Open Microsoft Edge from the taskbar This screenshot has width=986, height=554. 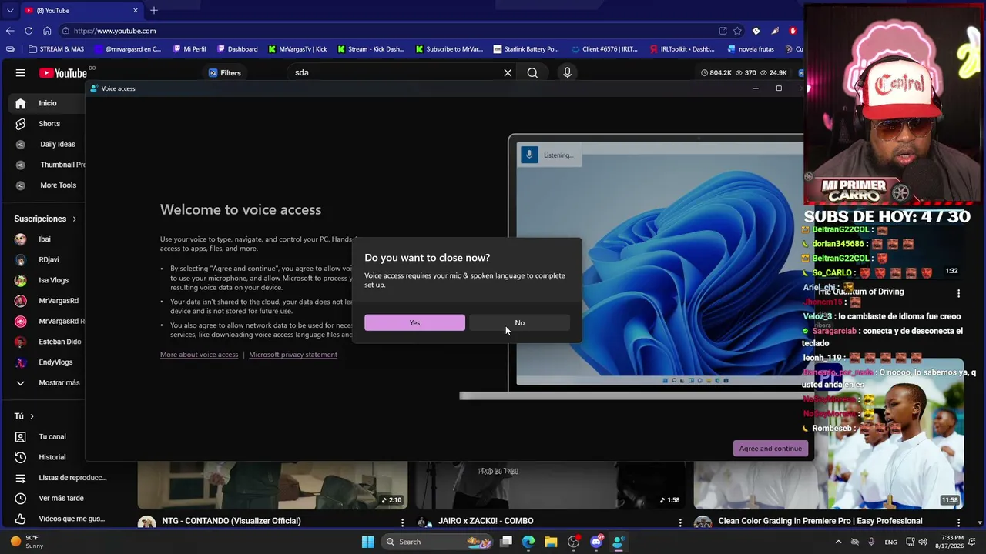coord(528,542)
